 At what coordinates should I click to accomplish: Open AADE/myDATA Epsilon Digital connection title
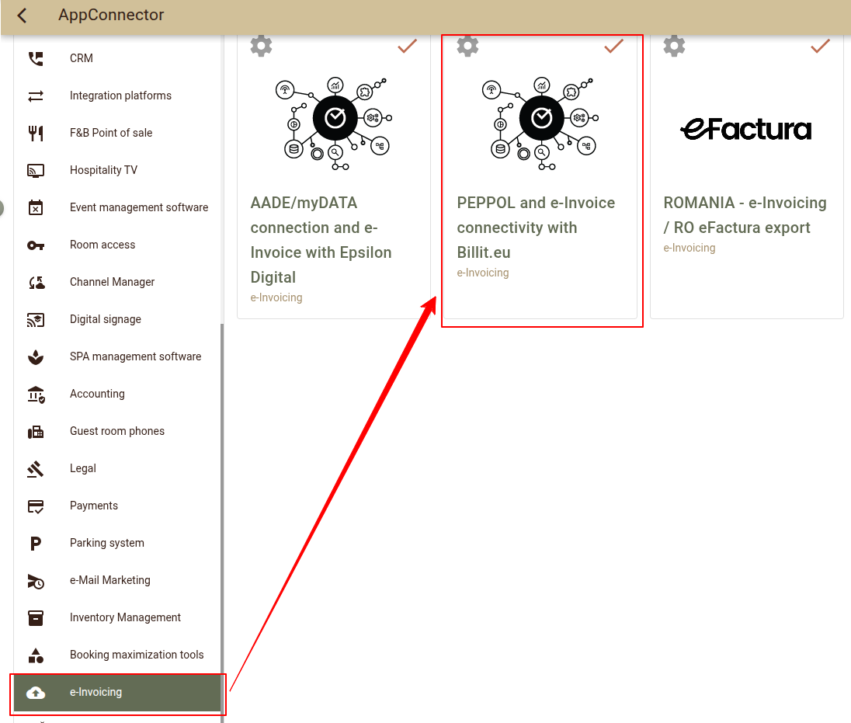pyautogui.click(x=321, y=240)
